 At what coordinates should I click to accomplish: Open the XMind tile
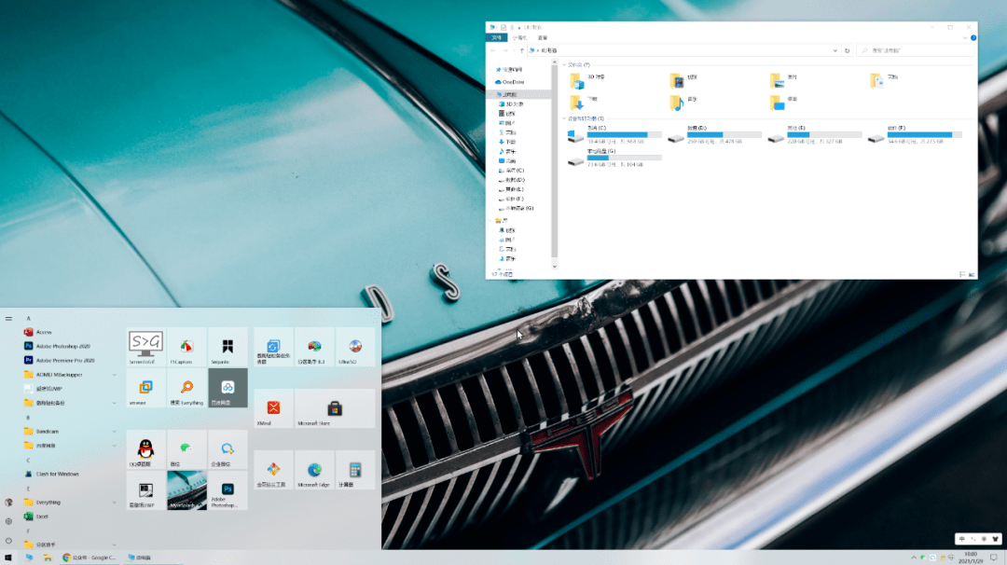point(273,408)
